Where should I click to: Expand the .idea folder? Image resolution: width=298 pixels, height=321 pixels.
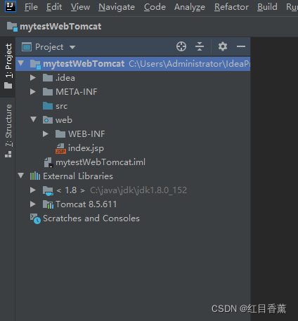[x=33, y=78]
